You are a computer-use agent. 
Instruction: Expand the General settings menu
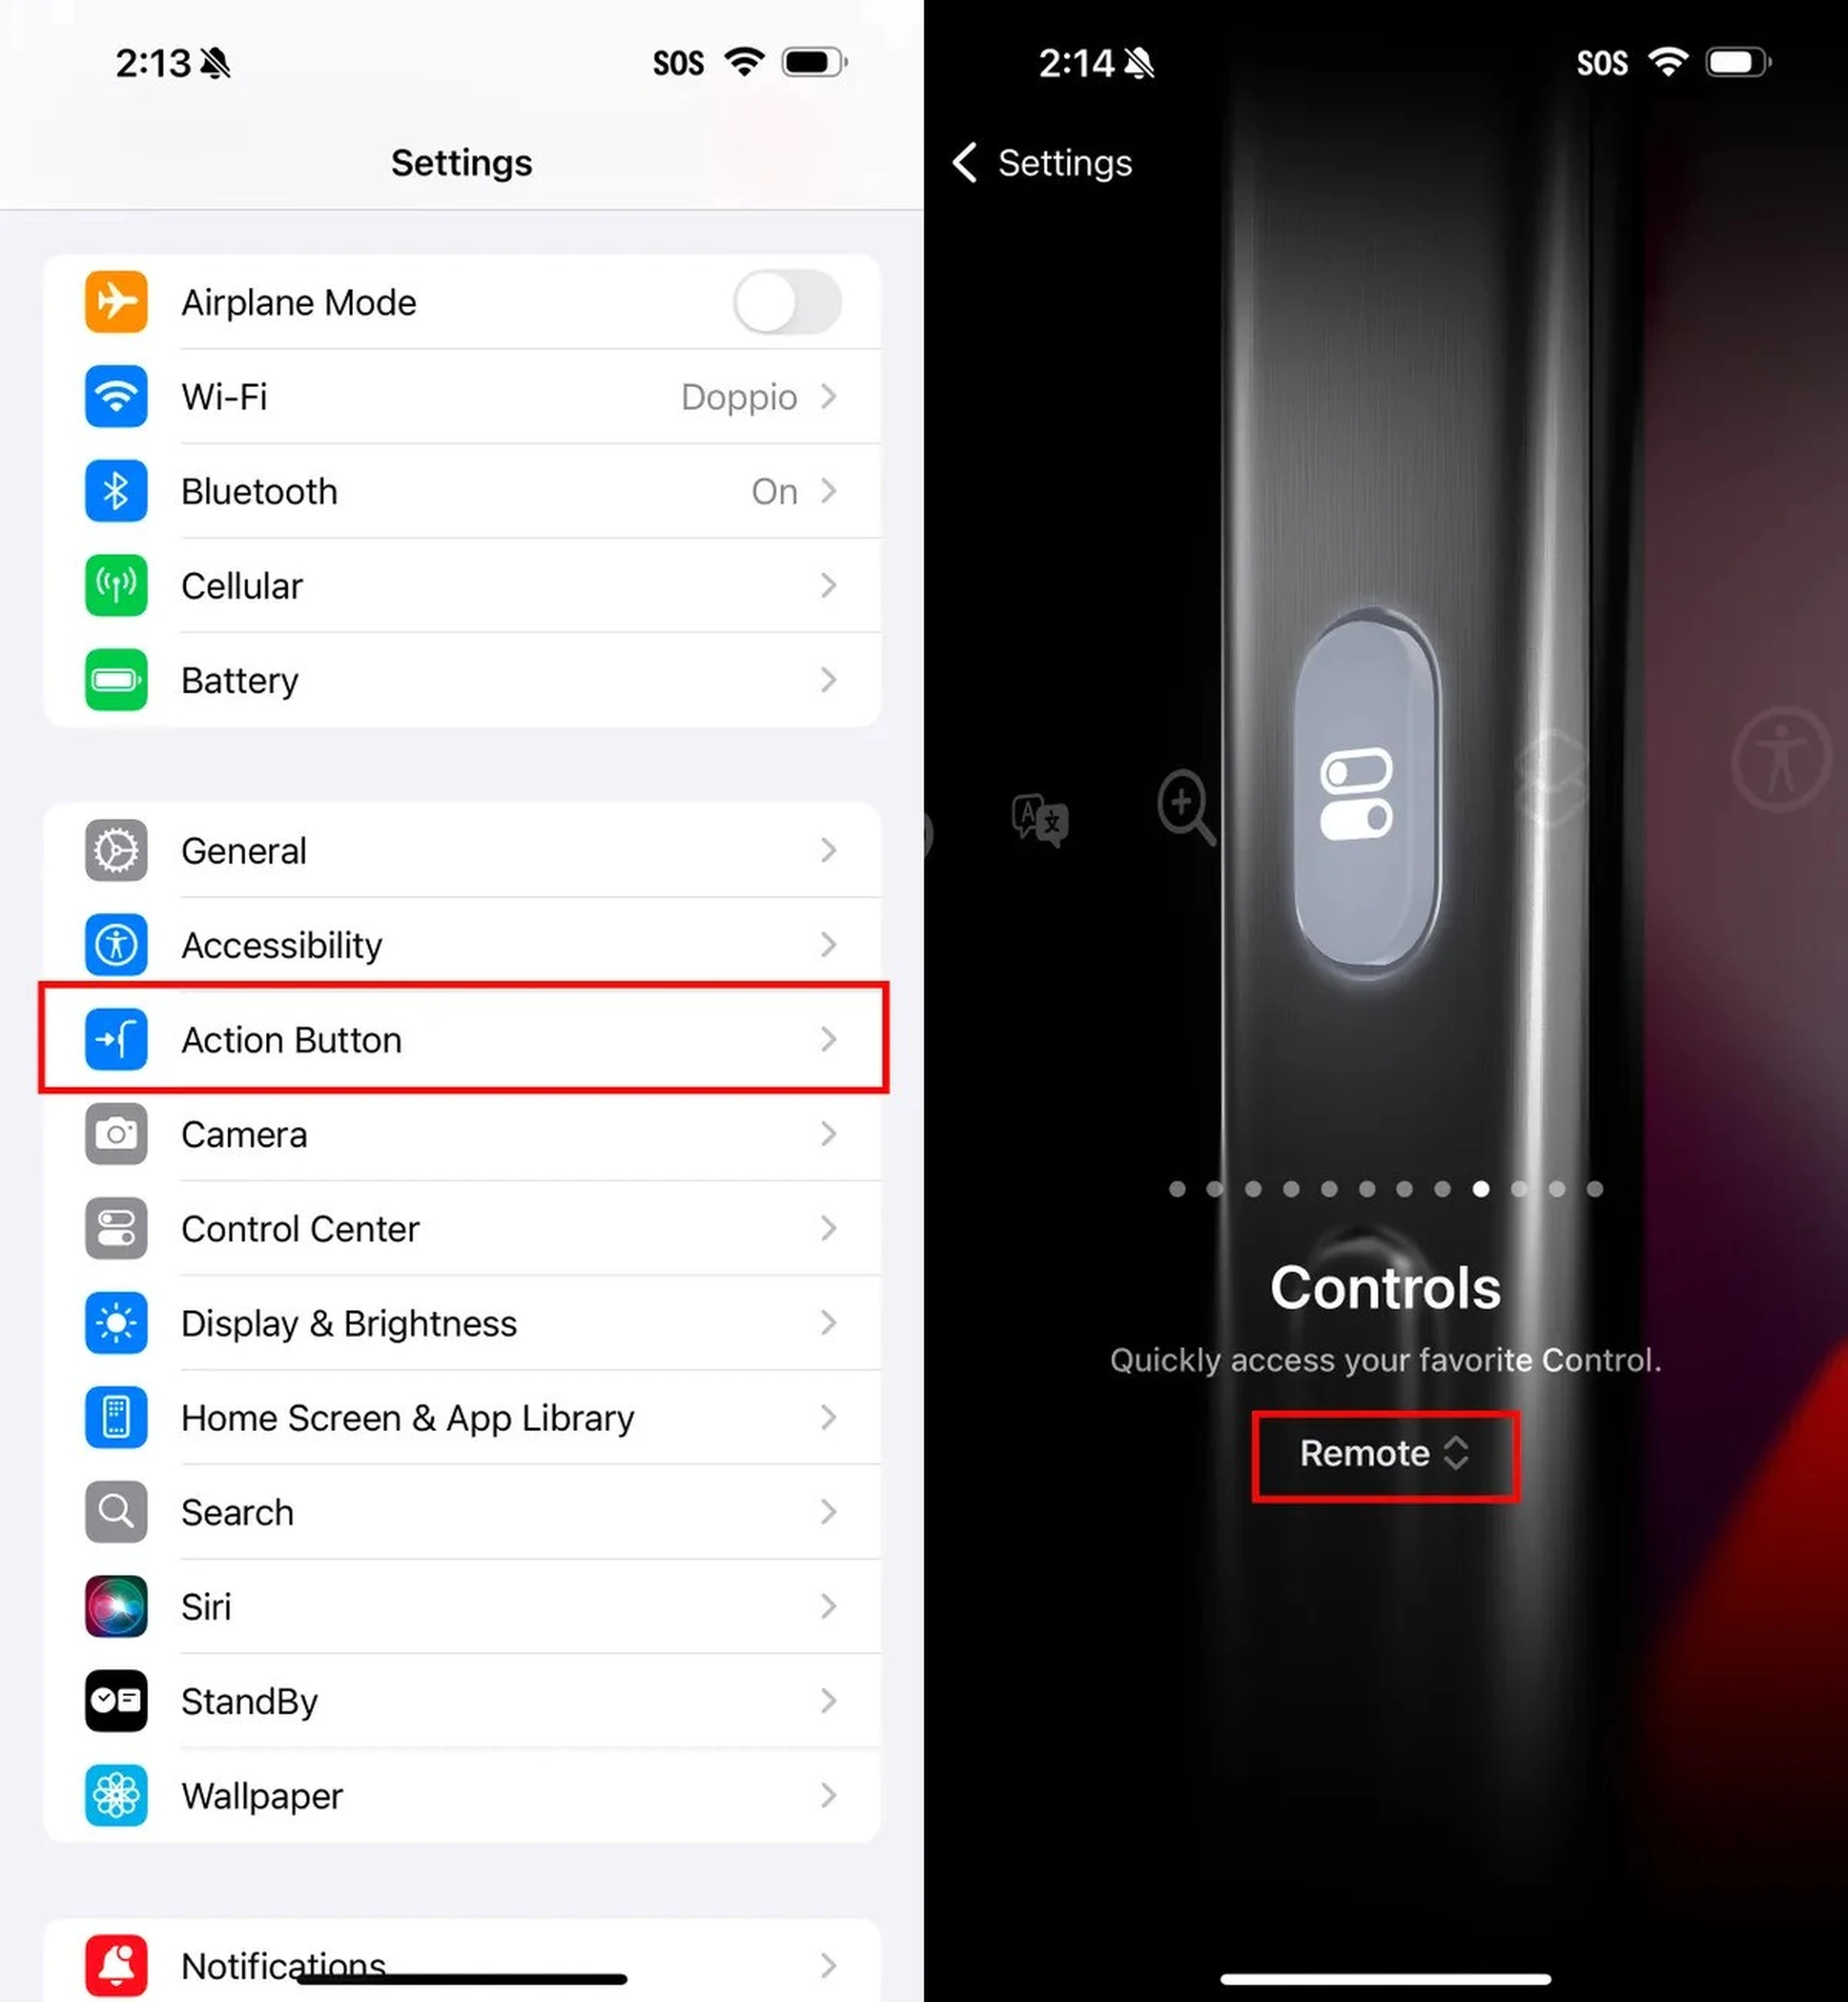462,849
